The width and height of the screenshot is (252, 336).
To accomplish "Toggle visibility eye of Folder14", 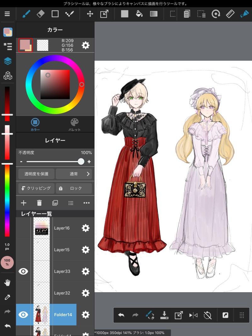I will (23, 315).
